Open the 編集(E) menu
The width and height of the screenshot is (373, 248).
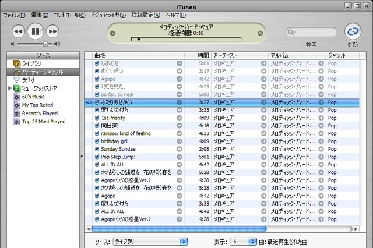(x=40, y=15)
